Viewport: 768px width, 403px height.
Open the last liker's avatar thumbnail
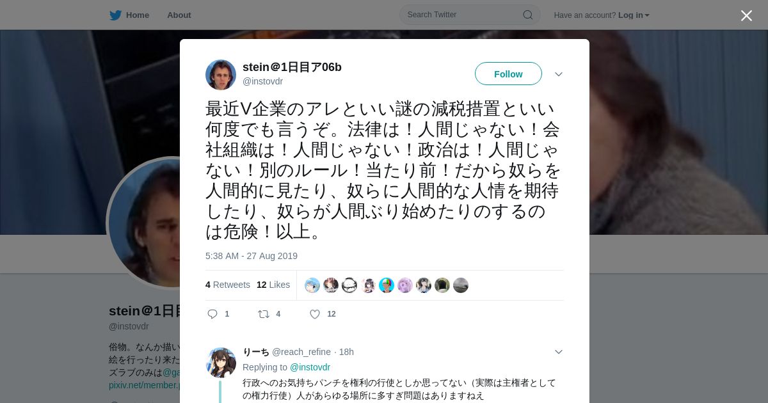461,285
